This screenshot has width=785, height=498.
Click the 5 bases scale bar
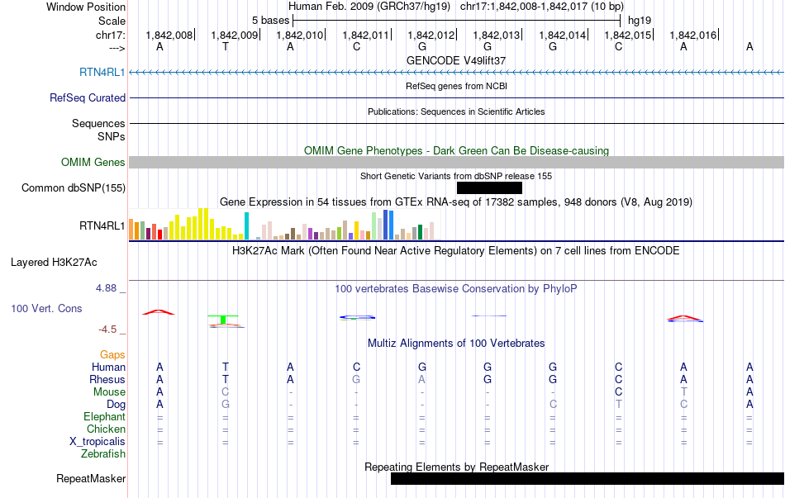[457, 21]
